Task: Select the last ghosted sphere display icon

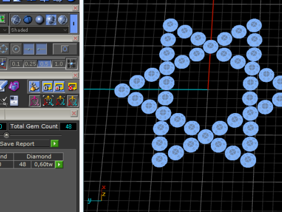Action: click(63, 19)
